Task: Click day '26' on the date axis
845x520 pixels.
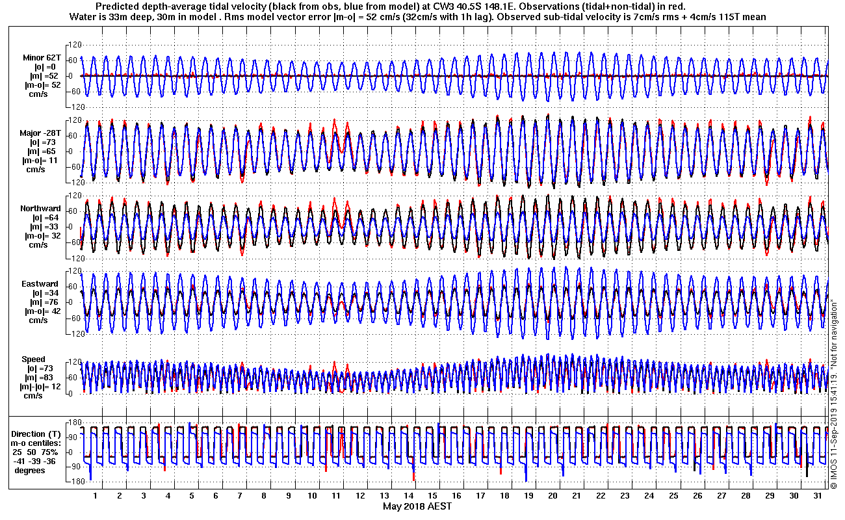Action: tap(697, 495)
